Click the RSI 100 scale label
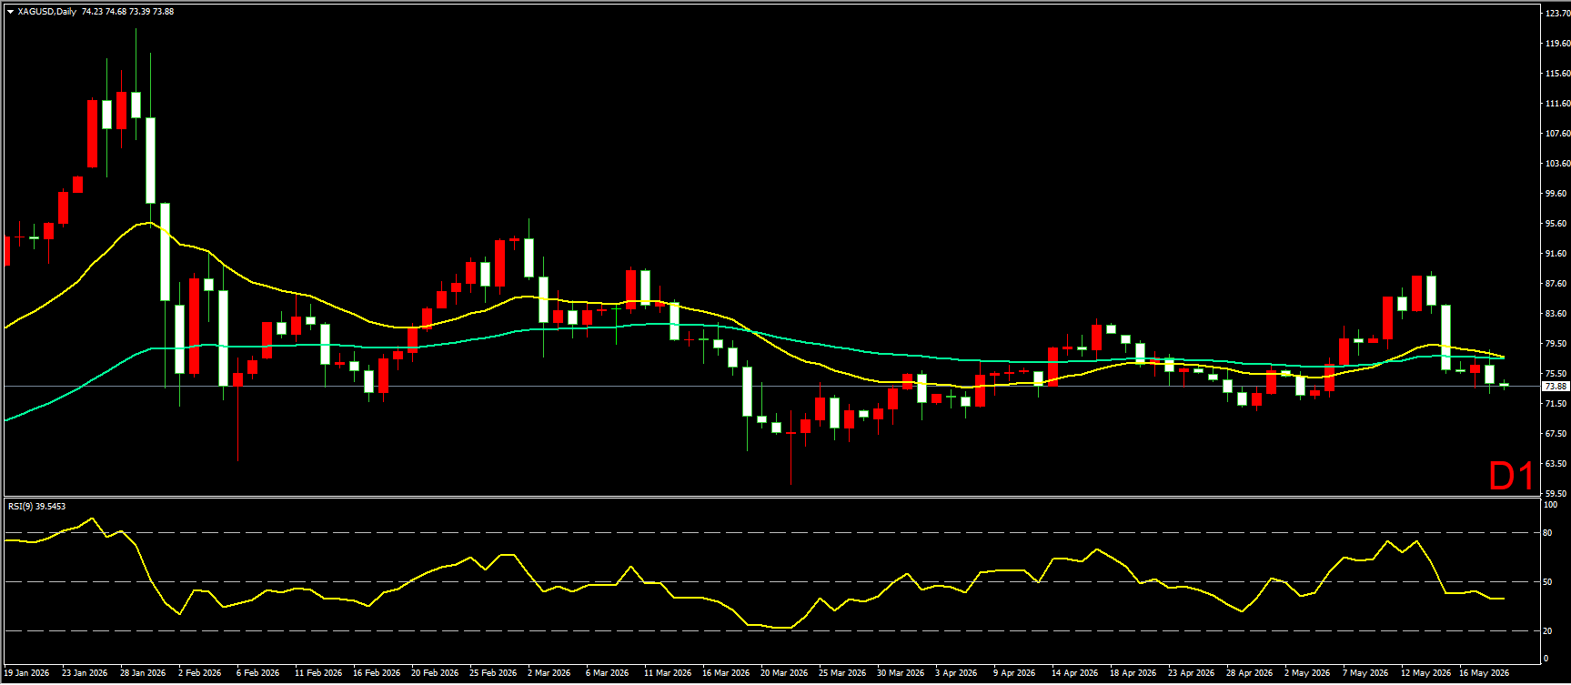This screenshot has width=1571, height=685. [x=1551, y=505]
